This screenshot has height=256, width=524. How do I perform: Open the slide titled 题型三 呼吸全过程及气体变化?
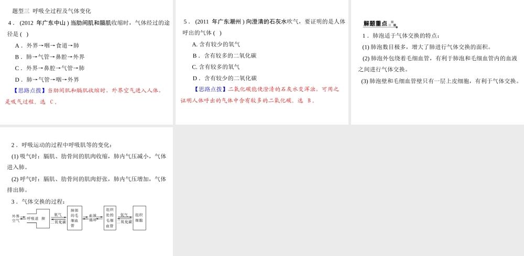(x=86, y=62)
